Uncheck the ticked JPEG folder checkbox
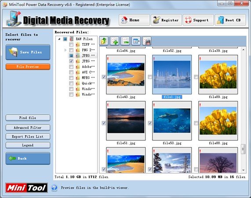The width and height of the screenshot is (251, 198). tap(71, 61)
